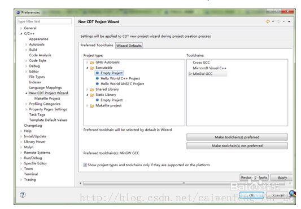The width and height of the screenshot is (301, 209).
Task: Click the Executable folder icon
Action: pyautogui.click(x=92, y=68)
